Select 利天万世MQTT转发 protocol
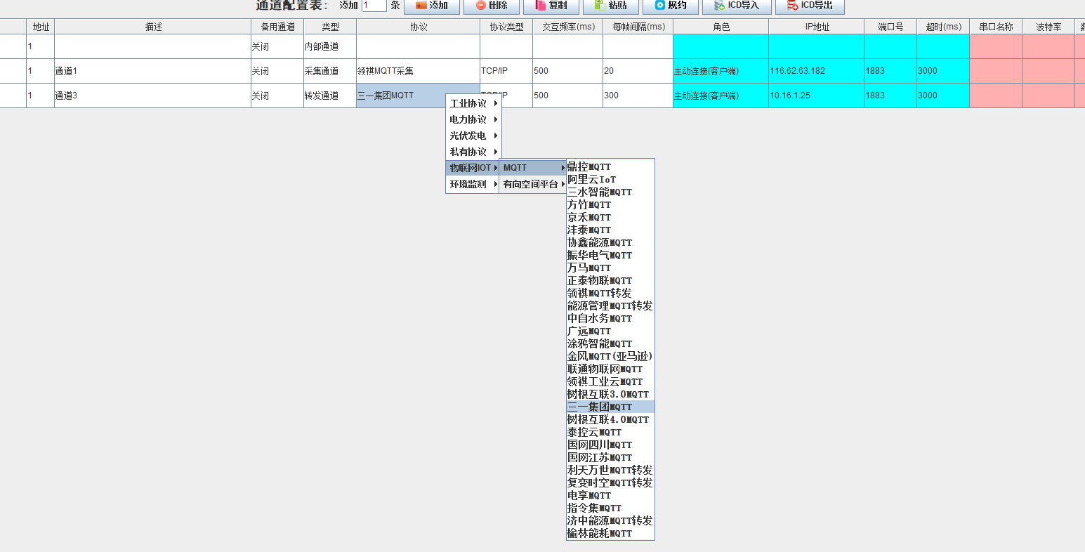This screenshot has width=1085, height=552. coord(610,470)
